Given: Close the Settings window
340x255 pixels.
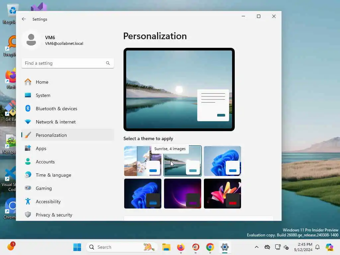Looking at the screenshot, I should [x=274, y=16].
